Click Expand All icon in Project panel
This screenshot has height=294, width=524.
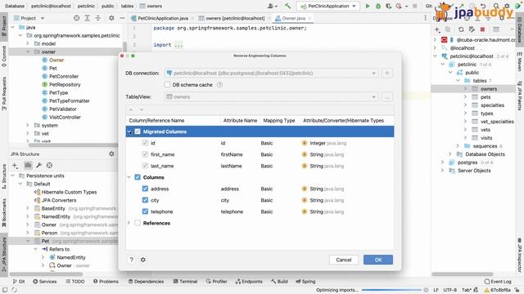pyautogui.click(x=88, y=18)
